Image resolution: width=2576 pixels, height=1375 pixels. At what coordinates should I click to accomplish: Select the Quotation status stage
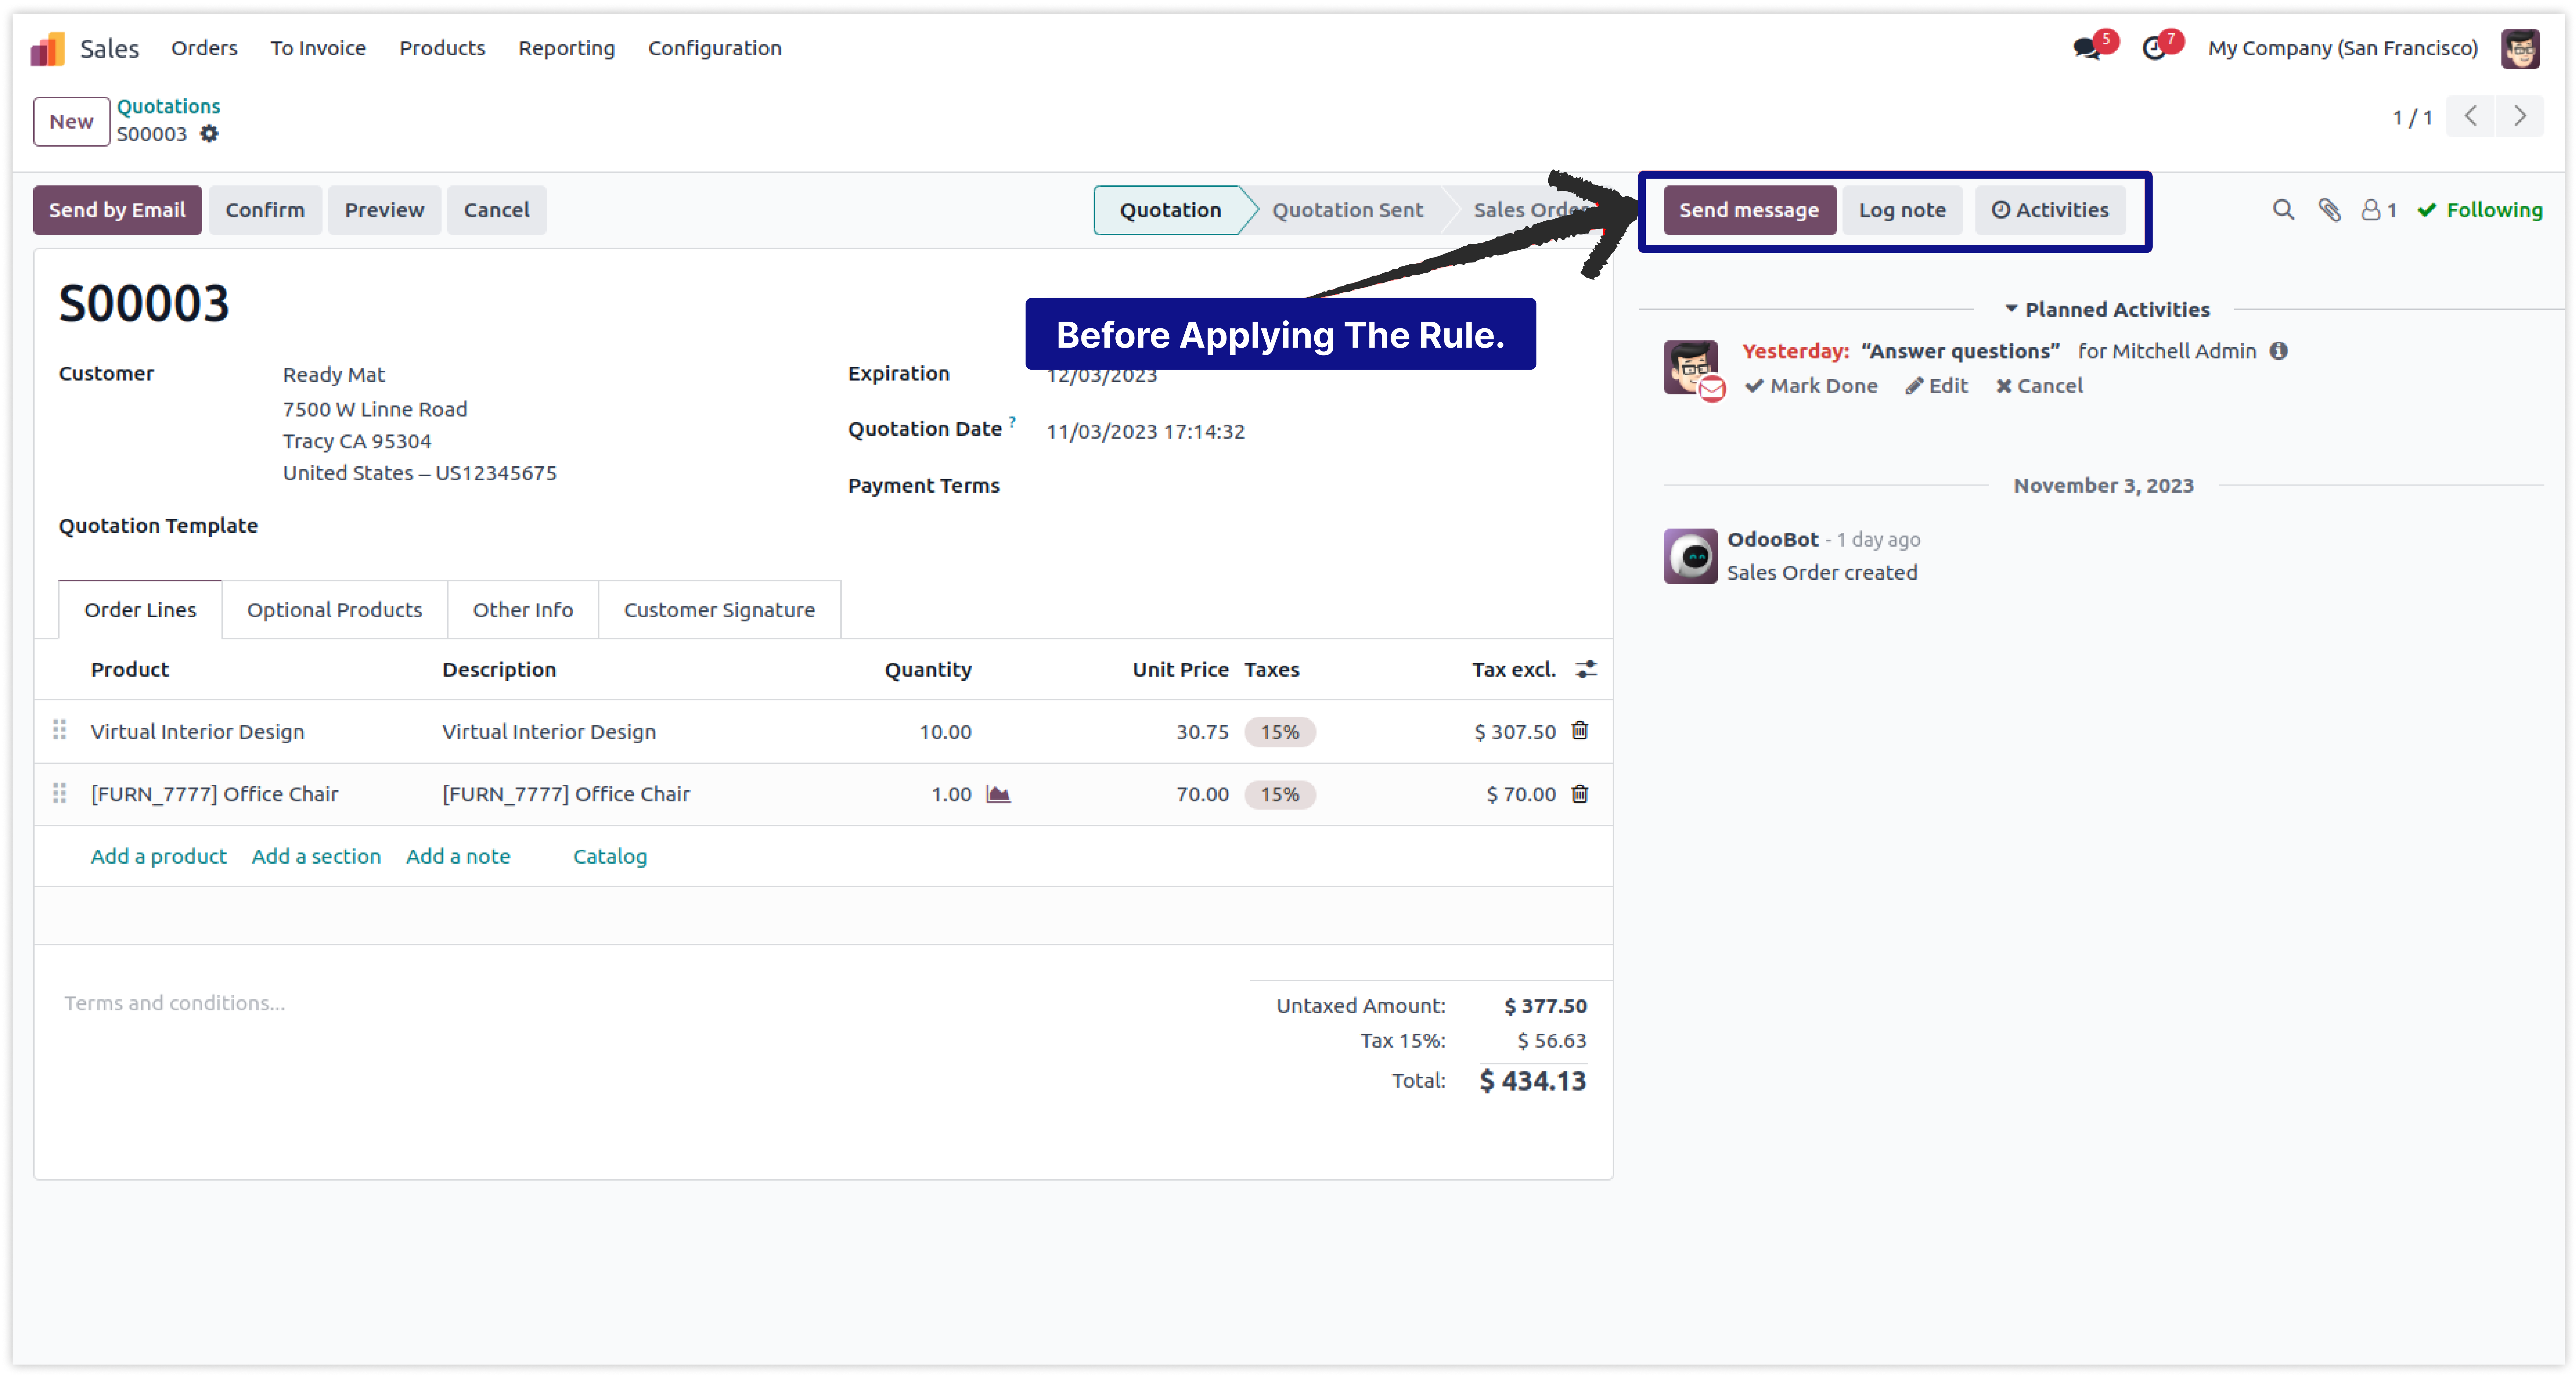(x=1170, y=210)
